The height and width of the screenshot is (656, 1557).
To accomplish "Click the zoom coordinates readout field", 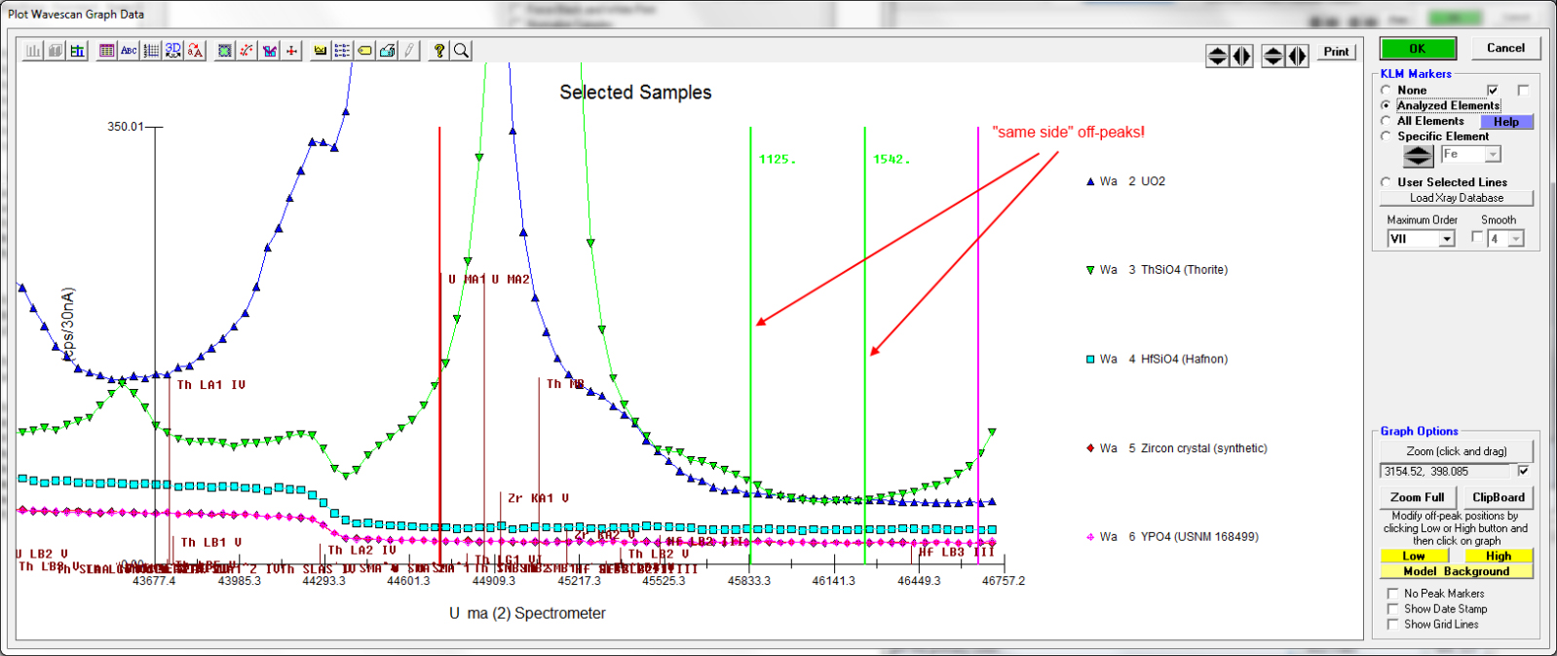I will [1446, 472].
